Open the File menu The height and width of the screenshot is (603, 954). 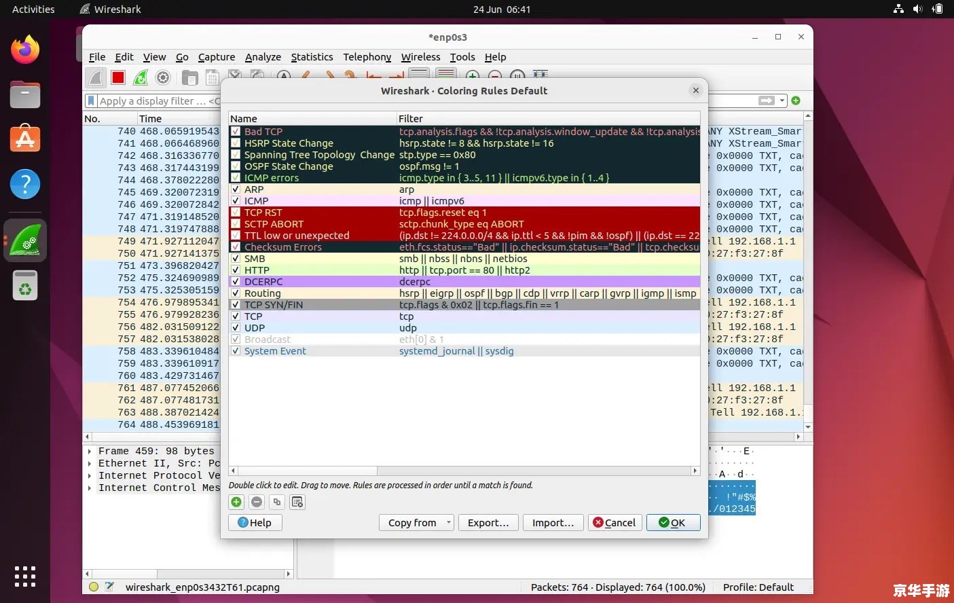97,57
